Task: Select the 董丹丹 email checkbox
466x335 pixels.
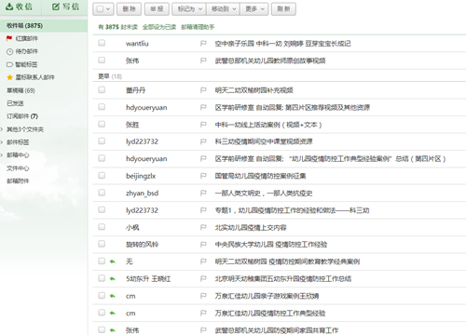Action: [102, 90]
